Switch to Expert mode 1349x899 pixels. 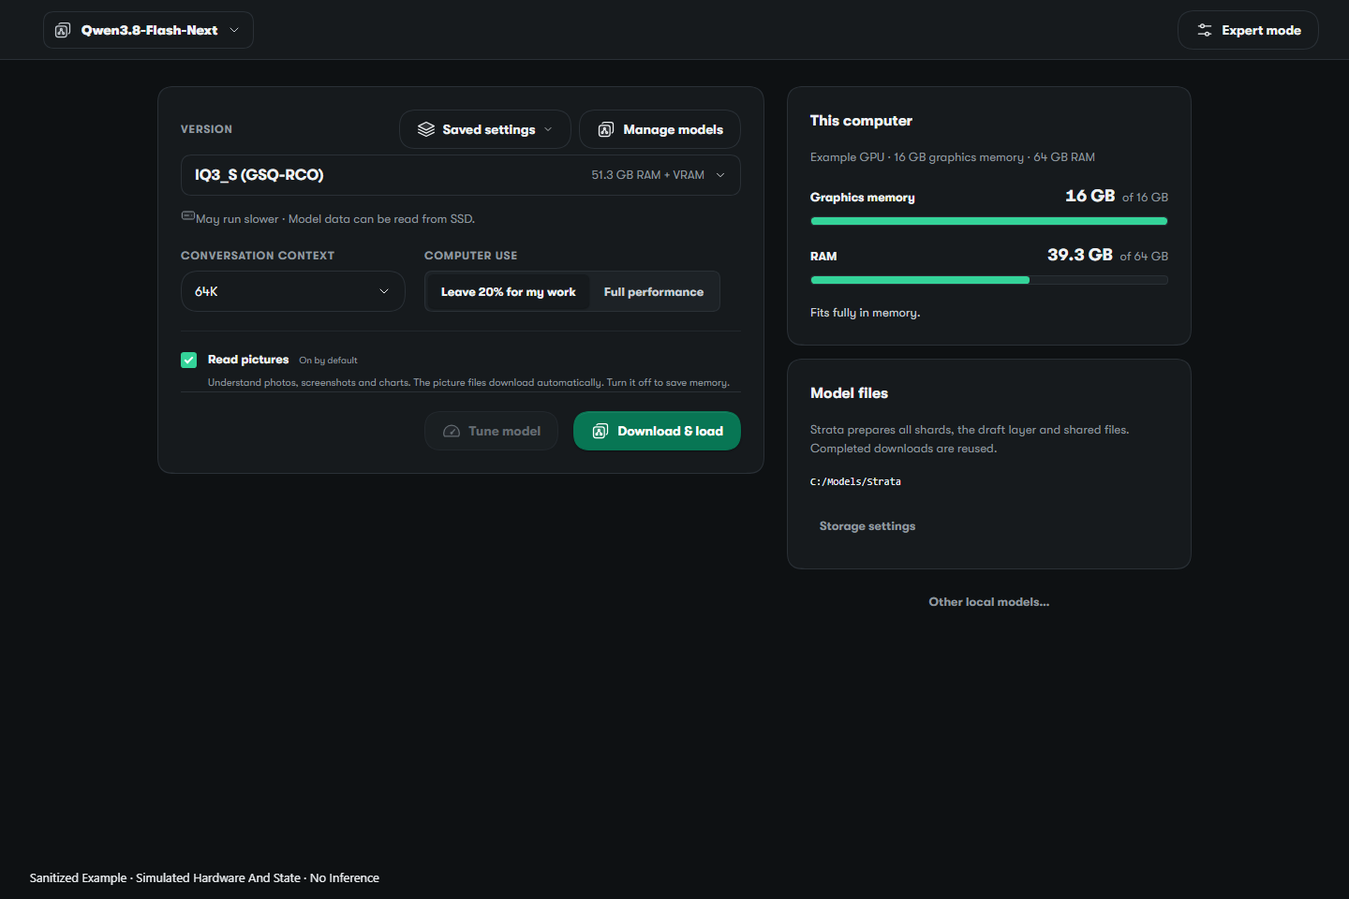pos(1248,30)
